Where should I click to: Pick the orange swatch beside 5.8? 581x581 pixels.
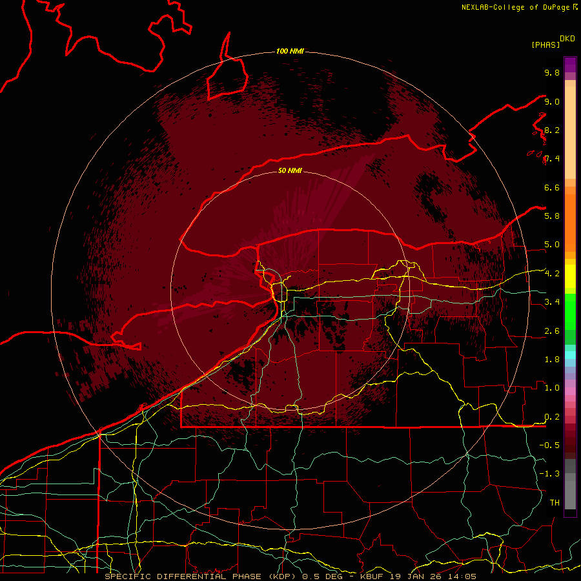[570, 219]
